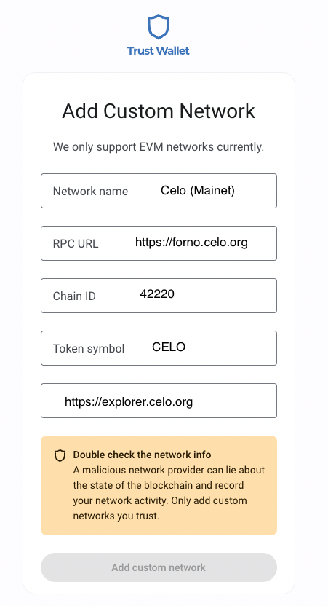Click the Trust Wallet shield logo
This screenshot has height=606, width=328.
[159, 27]
